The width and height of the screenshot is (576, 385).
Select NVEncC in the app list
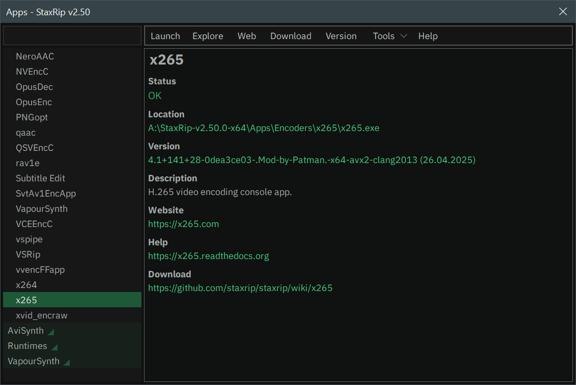point(32,72)
